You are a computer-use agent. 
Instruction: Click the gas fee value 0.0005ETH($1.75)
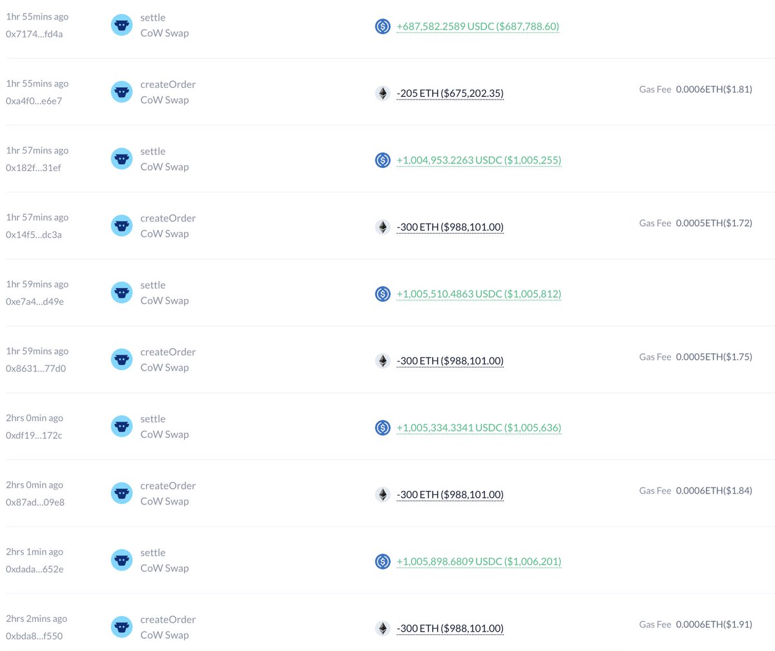(x=714, y=356)
